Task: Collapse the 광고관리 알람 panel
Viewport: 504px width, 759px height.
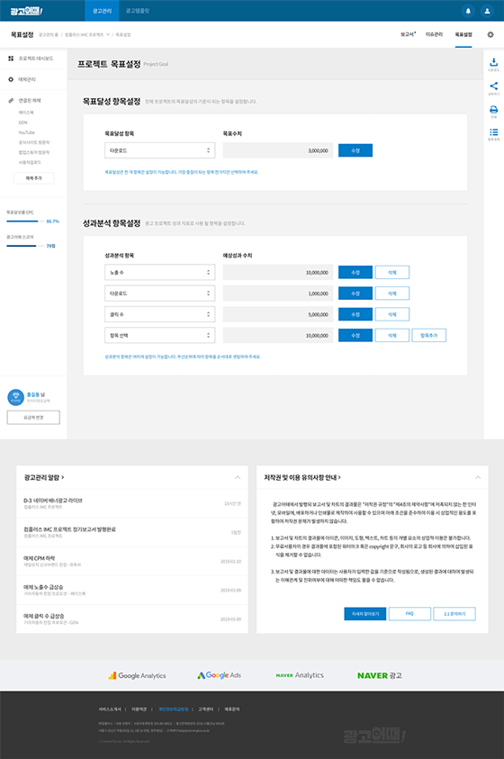Action: [238, 477]
